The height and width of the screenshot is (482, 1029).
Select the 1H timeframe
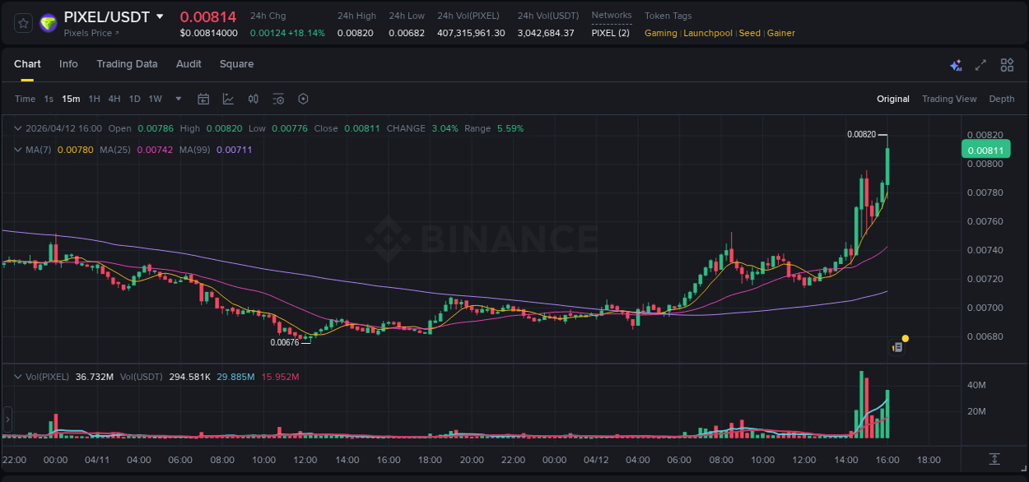click(x=94, y=99)
